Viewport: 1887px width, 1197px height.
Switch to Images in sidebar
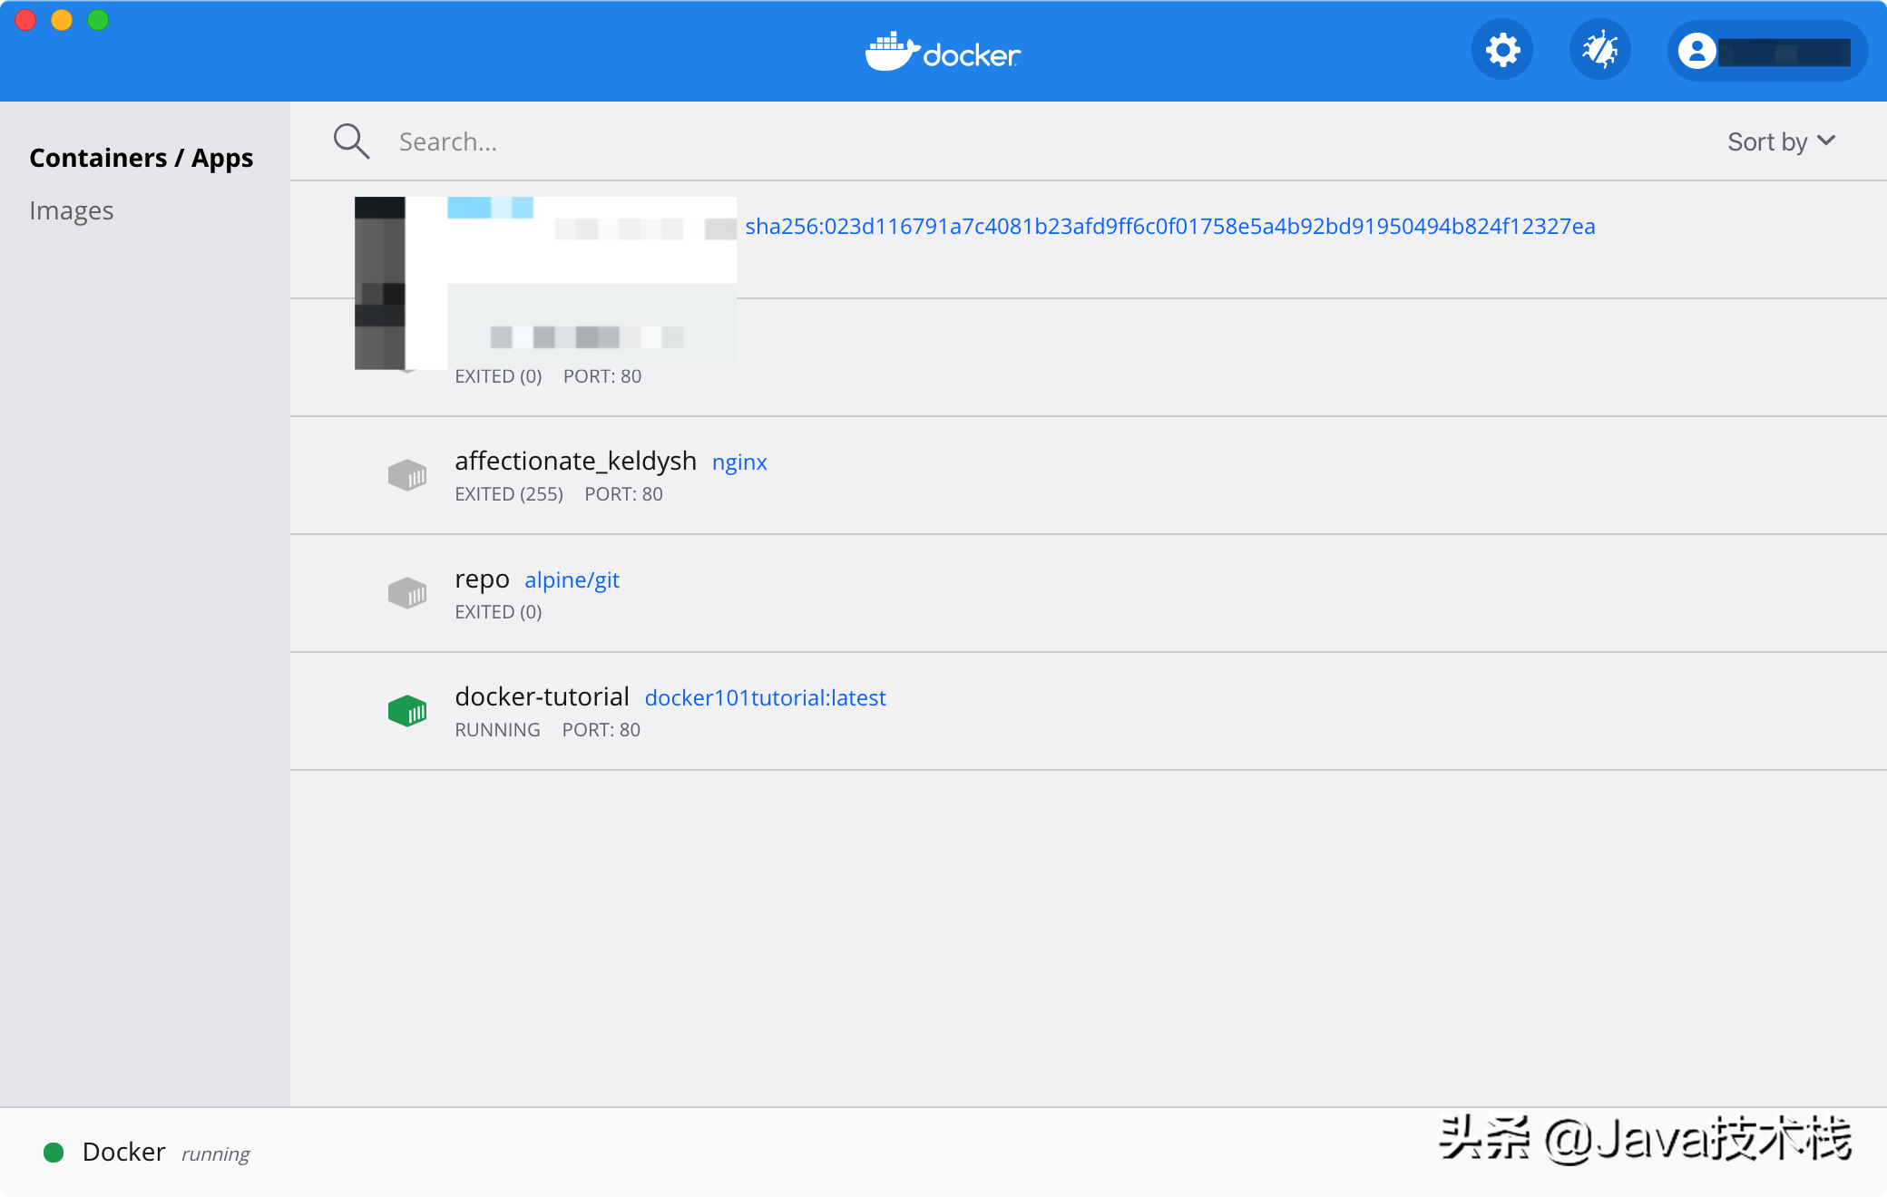(72, 210)
